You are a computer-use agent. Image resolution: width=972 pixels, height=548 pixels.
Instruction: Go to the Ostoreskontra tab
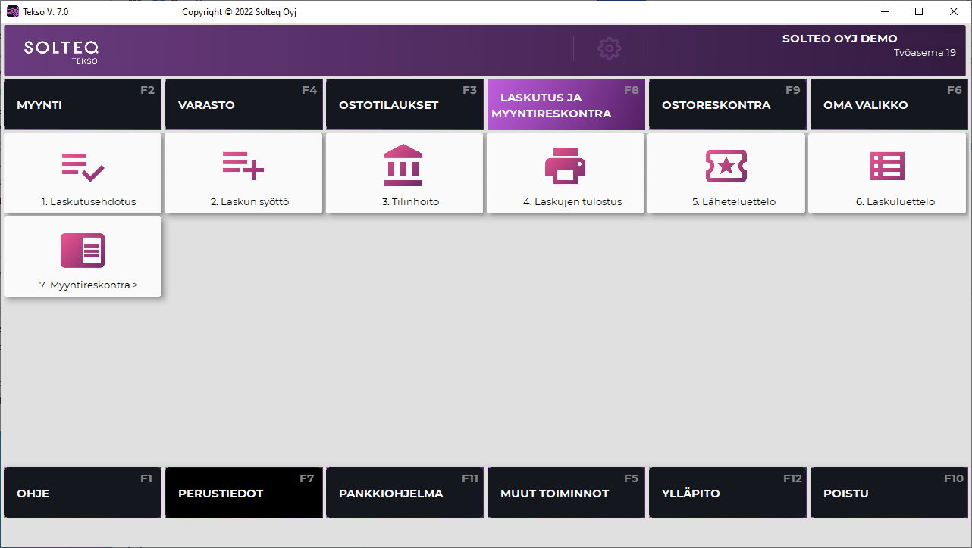pyautogui.click(x=727, y=105)
